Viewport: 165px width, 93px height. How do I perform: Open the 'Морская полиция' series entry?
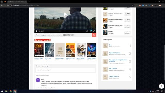tap(117, 14)
